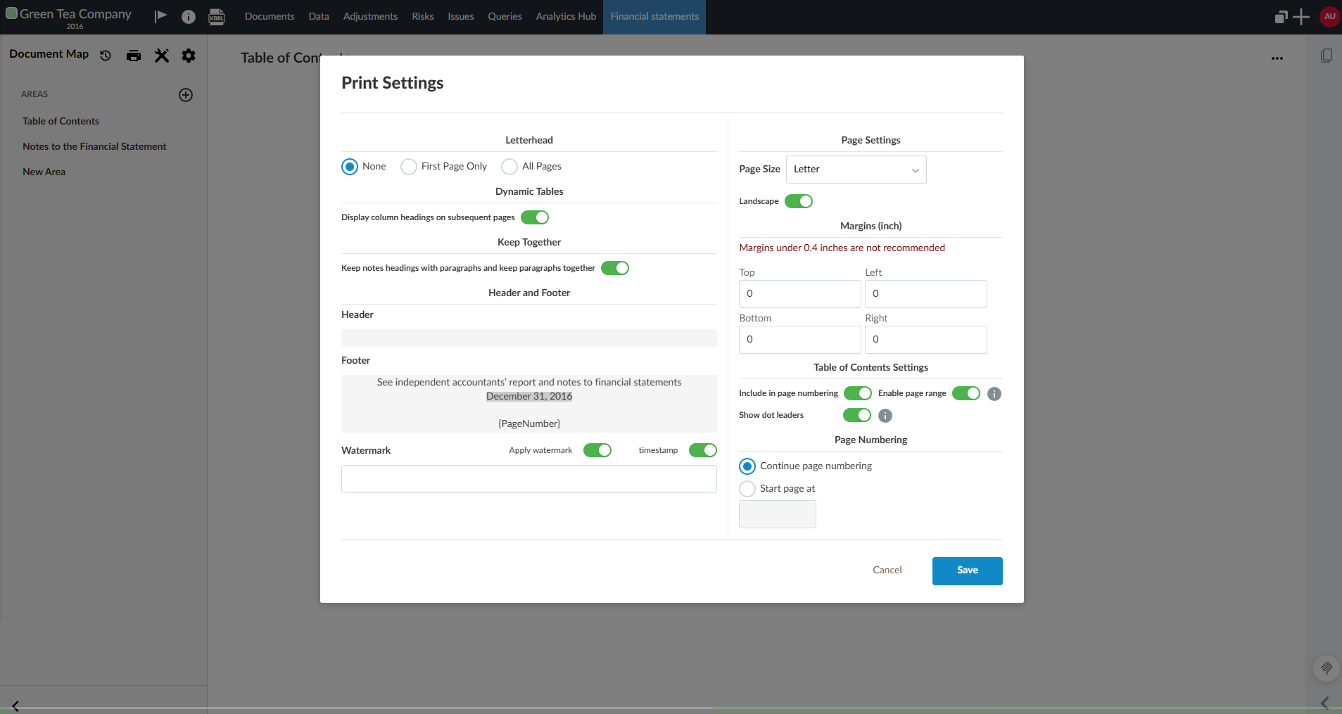
Task: Switch to the Analytics Hub tab
Action: point(566,16)
